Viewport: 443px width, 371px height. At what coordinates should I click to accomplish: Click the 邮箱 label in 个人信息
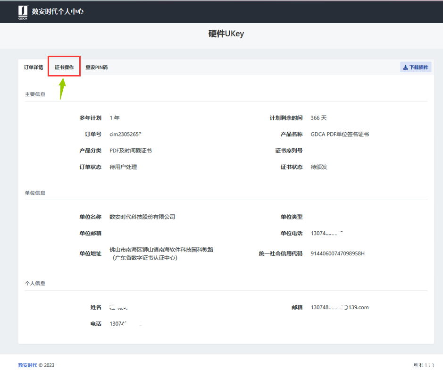point(297,307)
